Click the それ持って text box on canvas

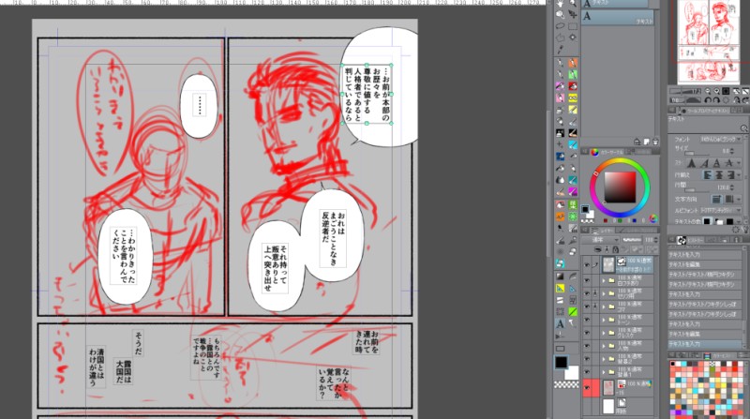276,268
